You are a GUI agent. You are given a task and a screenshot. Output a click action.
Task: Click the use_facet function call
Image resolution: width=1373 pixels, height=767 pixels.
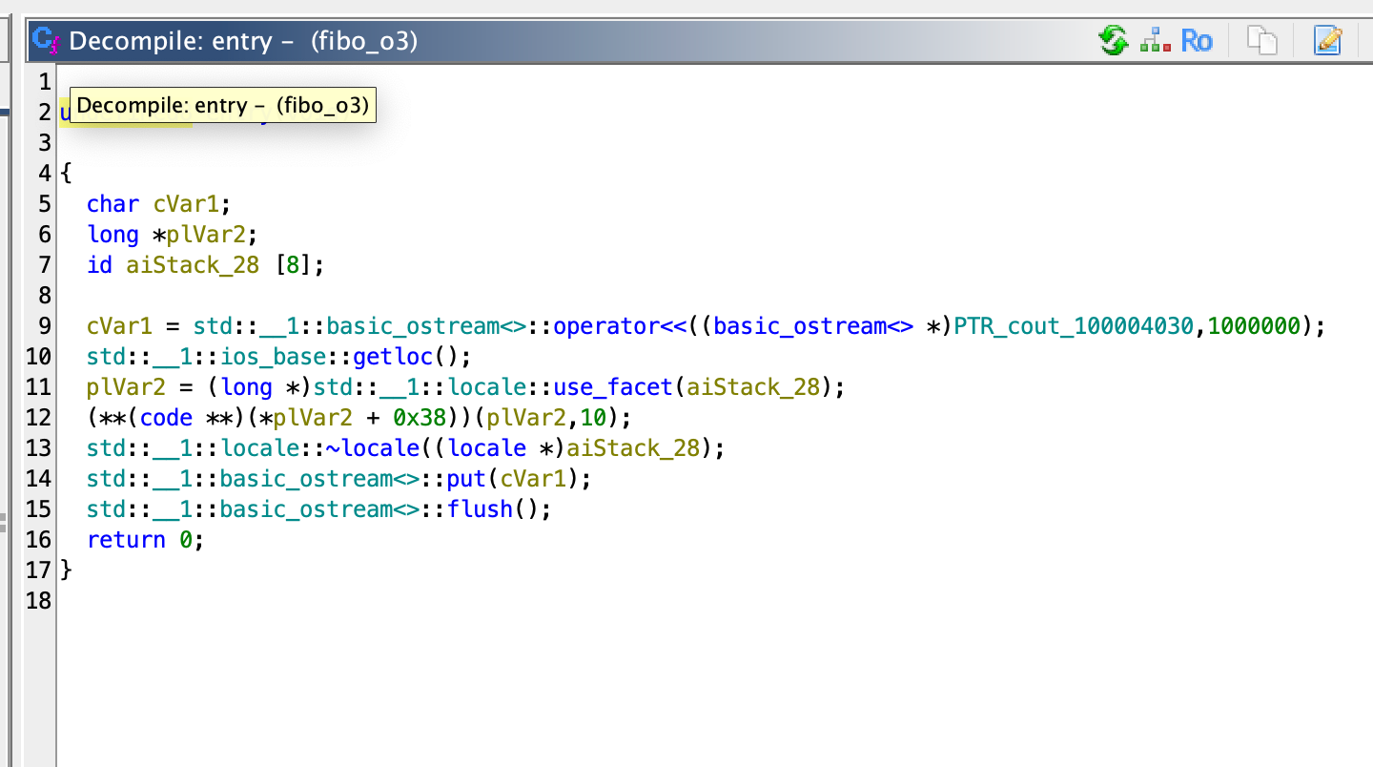coord(610,386)
